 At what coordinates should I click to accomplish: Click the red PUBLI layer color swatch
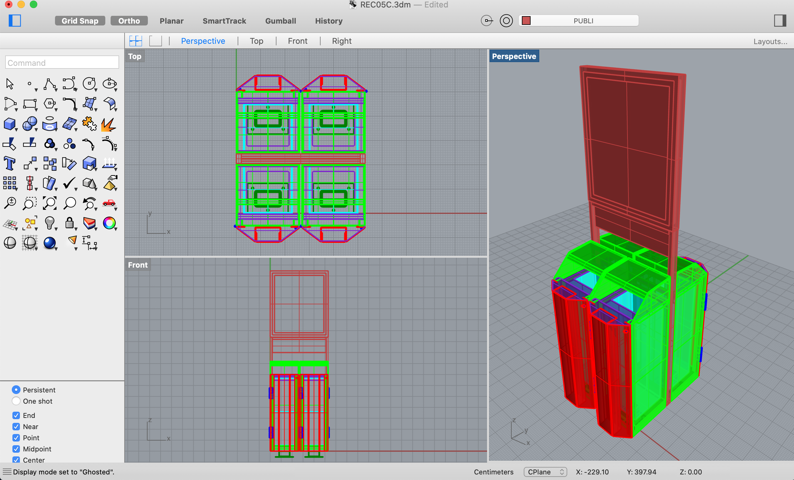(526, 21)
